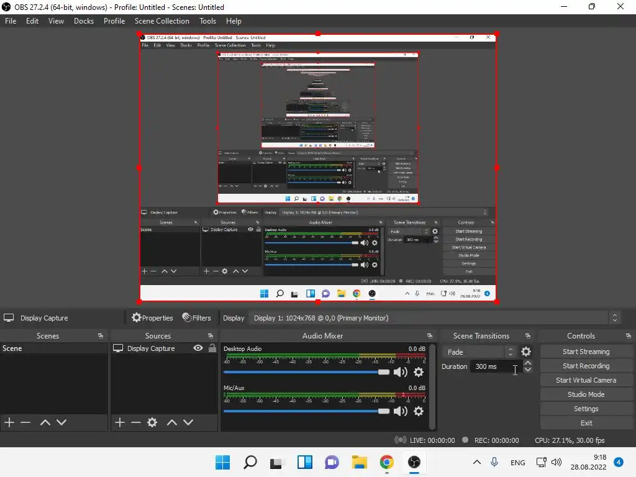
Task: Pop out the Audio Mixer dock
Action: point(430,336)
